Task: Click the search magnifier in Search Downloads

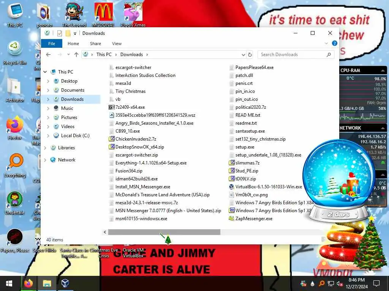Action: [x=329, y=55]
